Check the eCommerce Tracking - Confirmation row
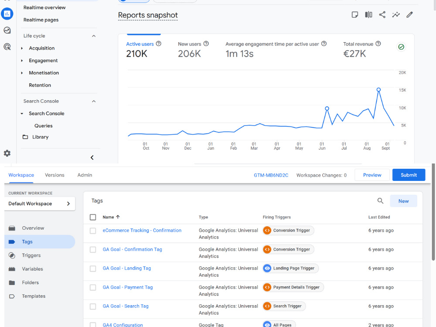The image size is (436, 327). (x=93, y=231)
